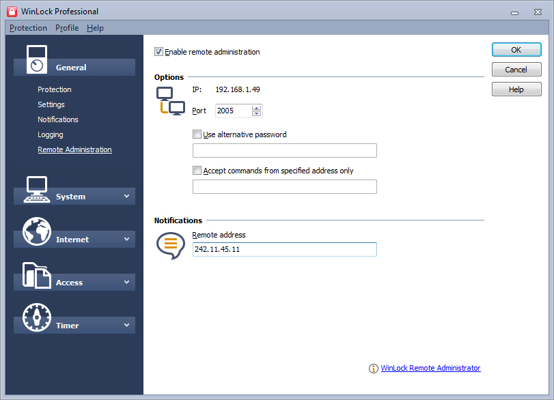Click the alternative password input field
This screenshot has width=554, height=400.
coord(284,150)
